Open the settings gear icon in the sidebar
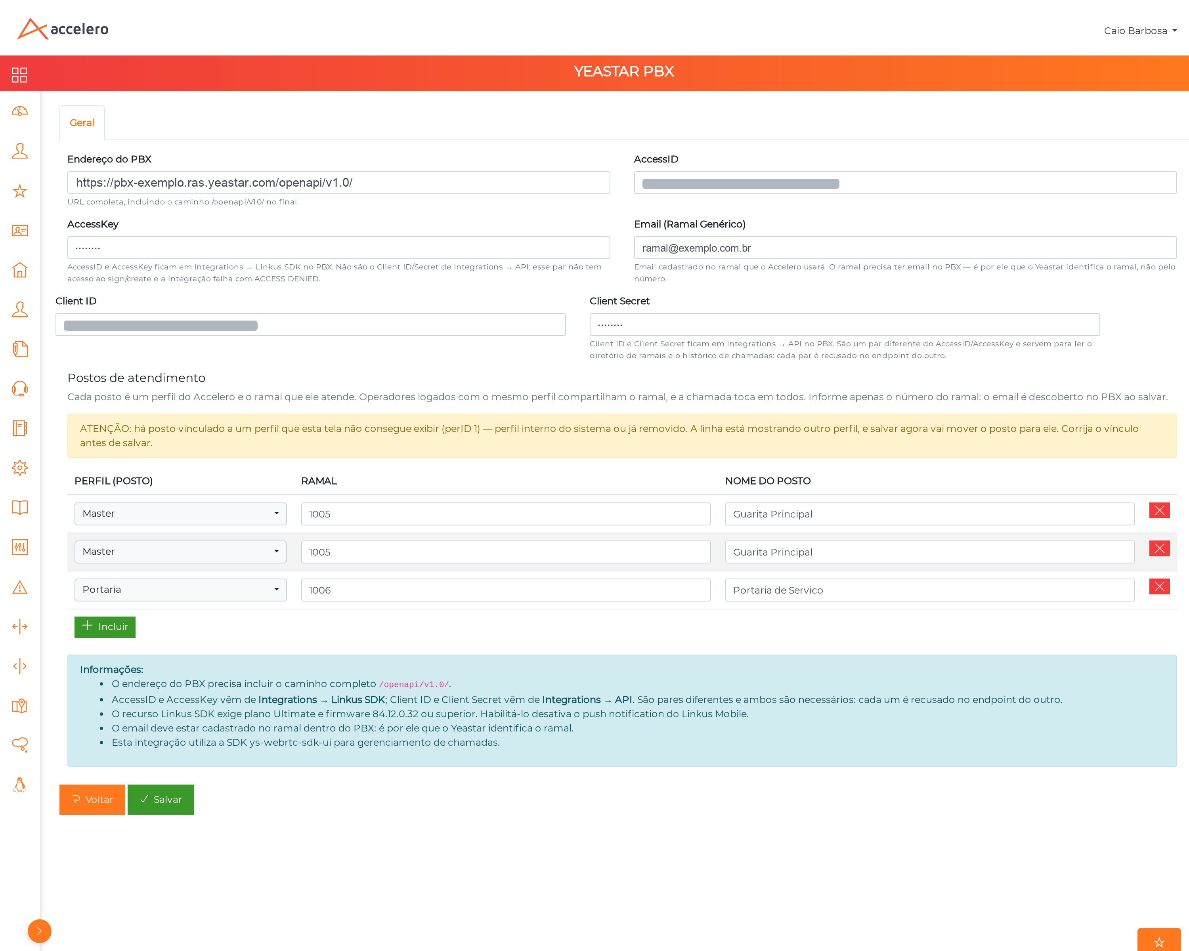The height and width of the screenshot is (951, 1189). click(19, 468)
